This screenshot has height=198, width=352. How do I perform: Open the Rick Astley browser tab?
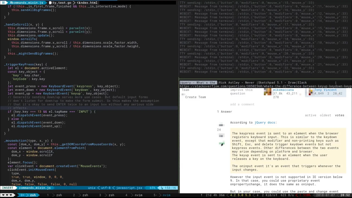238,82
